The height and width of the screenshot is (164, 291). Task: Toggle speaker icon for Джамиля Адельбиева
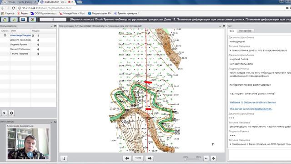[38, 40]
